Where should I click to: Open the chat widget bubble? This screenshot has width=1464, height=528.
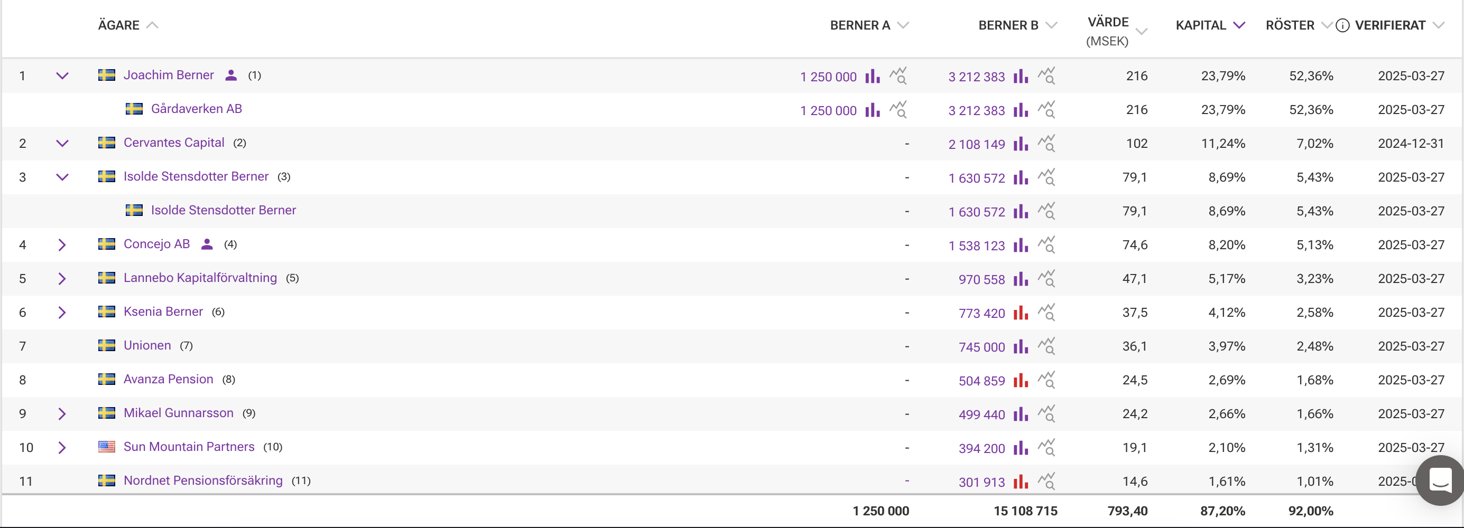point(1440,480)
